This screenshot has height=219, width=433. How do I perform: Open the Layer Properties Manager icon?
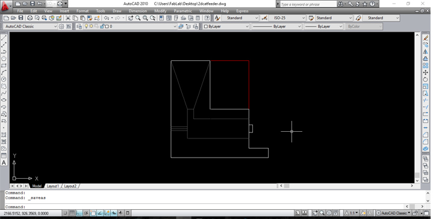pyautogui.click(x=79, y=26)
